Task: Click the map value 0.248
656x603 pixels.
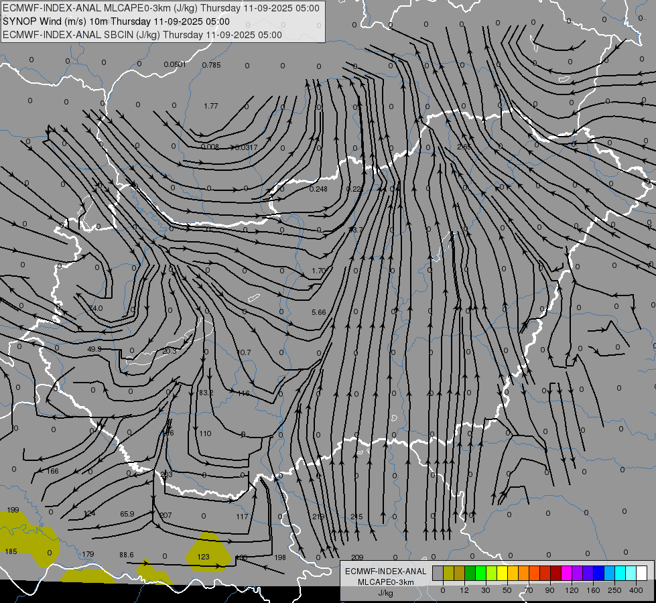Action: pyautogui.click(x=318, y=189)
